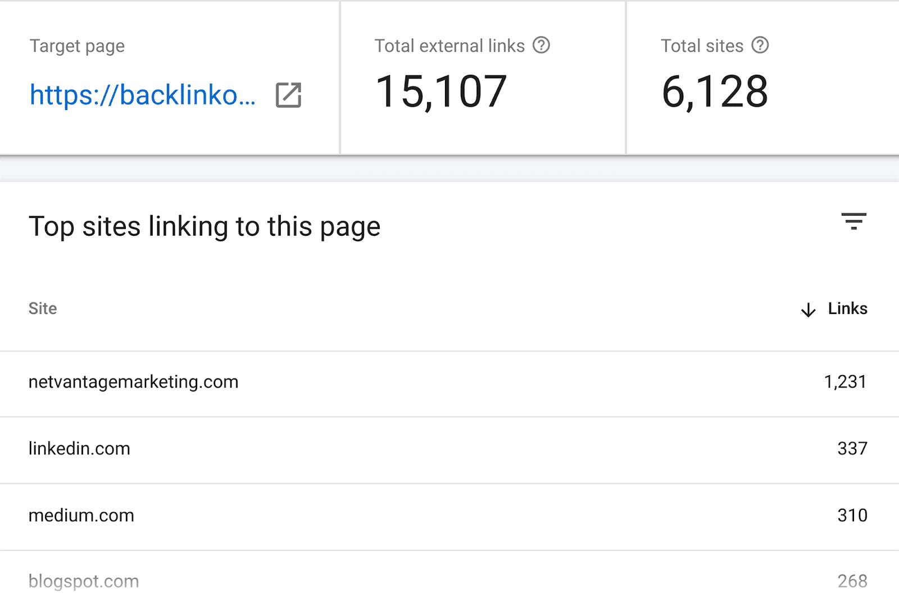The height and width of the screenshot is (611, 899).
Task: Expand details for netvantagemarketing.com
Action: 134,382
